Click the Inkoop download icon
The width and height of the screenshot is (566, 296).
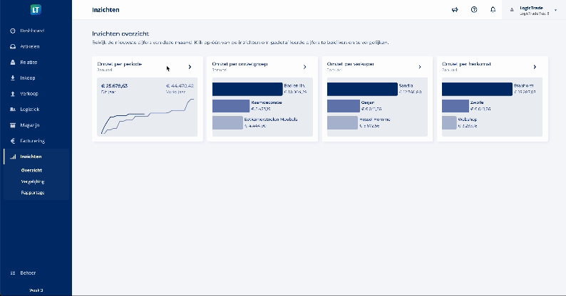[x=13, y=78]
